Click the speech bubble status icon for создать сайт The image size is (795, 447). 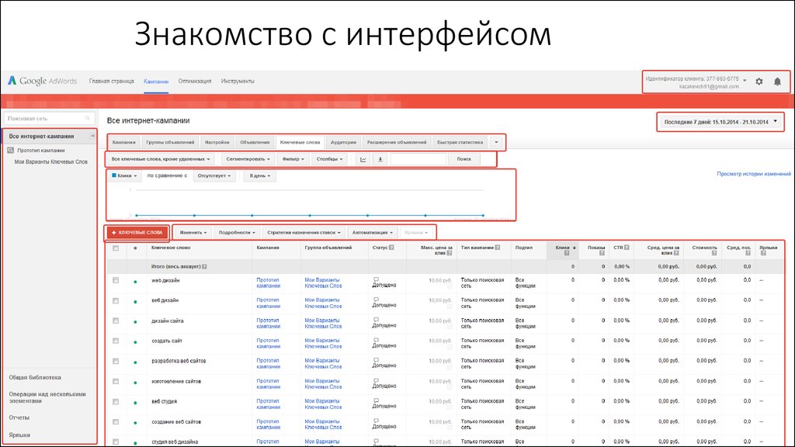pyautogui.click(x=376, y=340)
